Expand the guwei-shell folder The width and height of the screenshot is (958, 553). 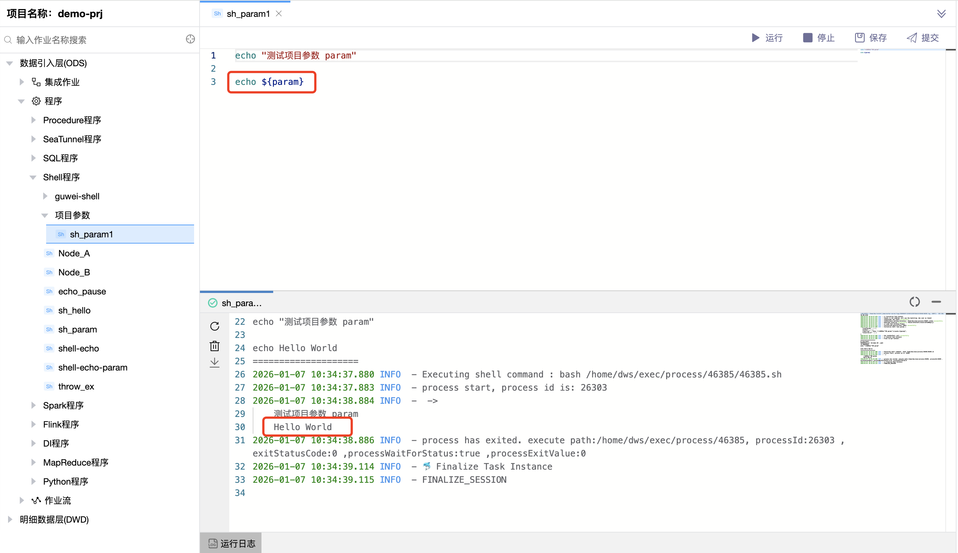tap(45, 196)
